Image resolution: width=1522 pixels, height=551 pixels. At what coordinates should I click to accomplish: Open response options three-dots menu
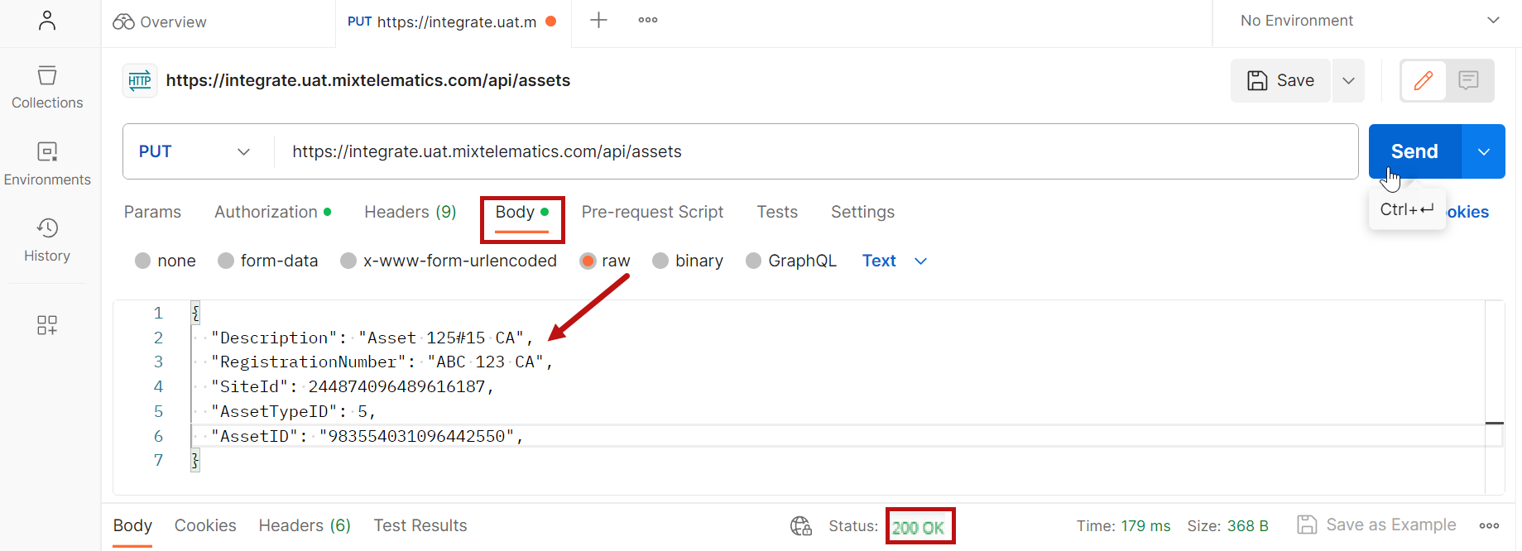pyautogui.click(x=1490, y=525)
